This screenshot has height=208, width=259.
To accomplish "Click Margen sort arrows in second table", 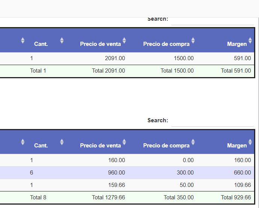I will point(250,142).
